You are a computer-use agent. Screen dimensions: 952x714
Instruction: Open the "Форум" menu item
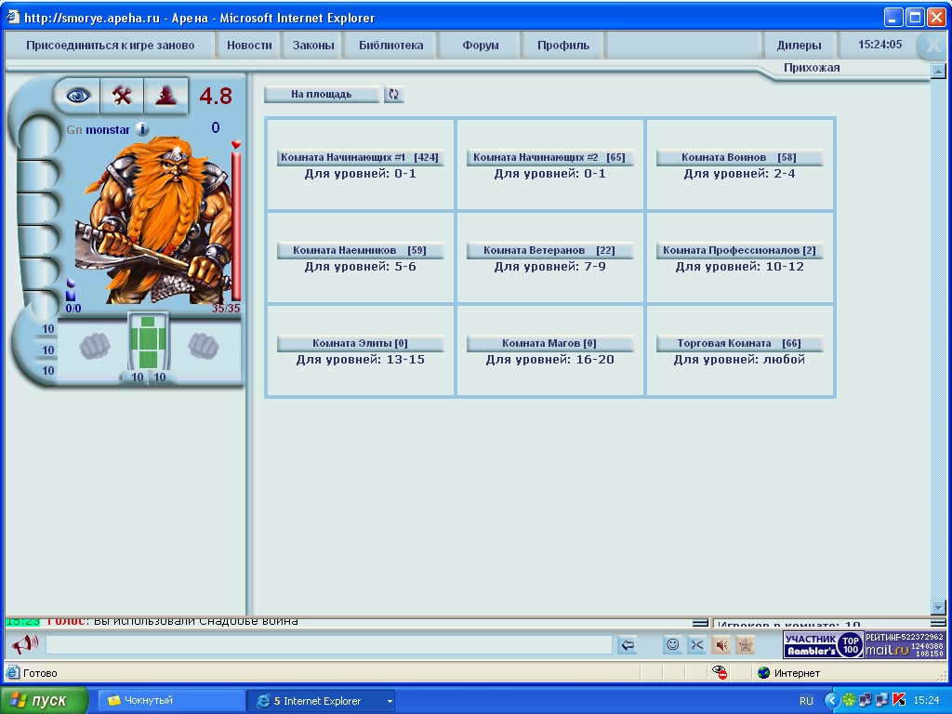coord(481,45)
